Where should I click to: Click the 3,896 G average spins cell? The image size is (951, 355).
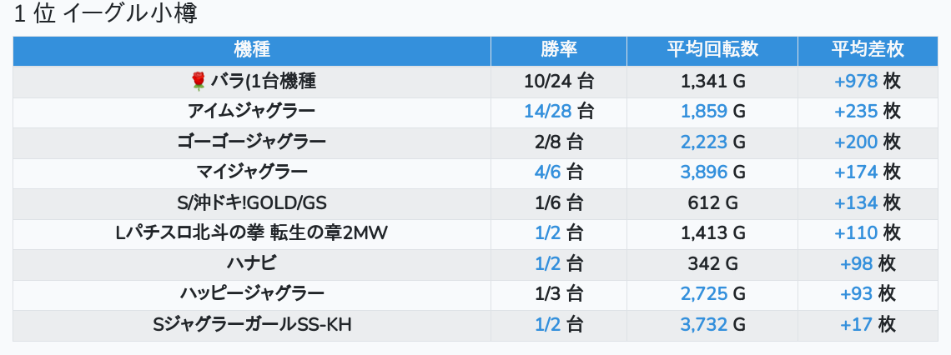click(x=712, y=172)
